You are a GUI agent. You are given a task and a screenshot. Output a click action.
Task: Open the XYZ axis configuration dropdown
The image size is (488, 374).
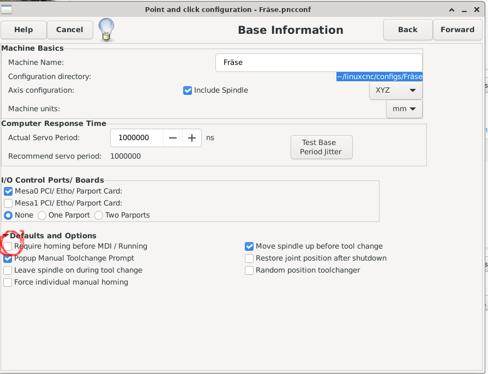[395, 91]
